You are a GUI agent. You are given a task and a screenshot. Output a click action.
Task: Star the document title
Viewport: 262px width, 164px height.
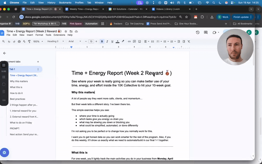66,31
